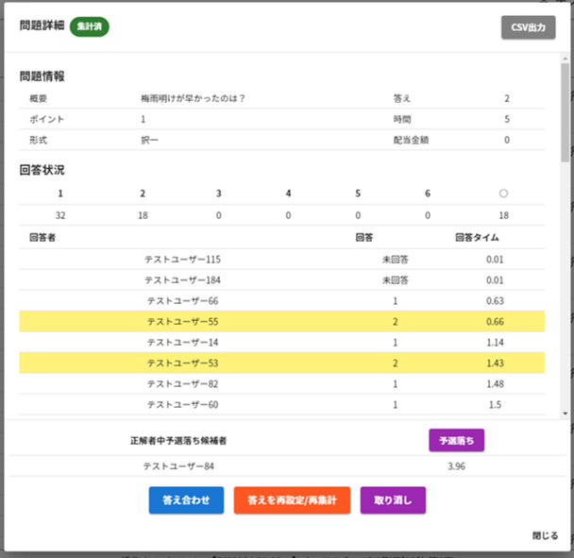Click the count 18 under option 2
The image size is (574, 558).
click(x=143, y=215)
